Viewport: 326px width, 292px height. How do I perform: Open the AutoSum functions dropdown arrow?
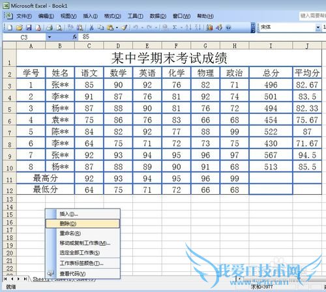coord(181,27)
